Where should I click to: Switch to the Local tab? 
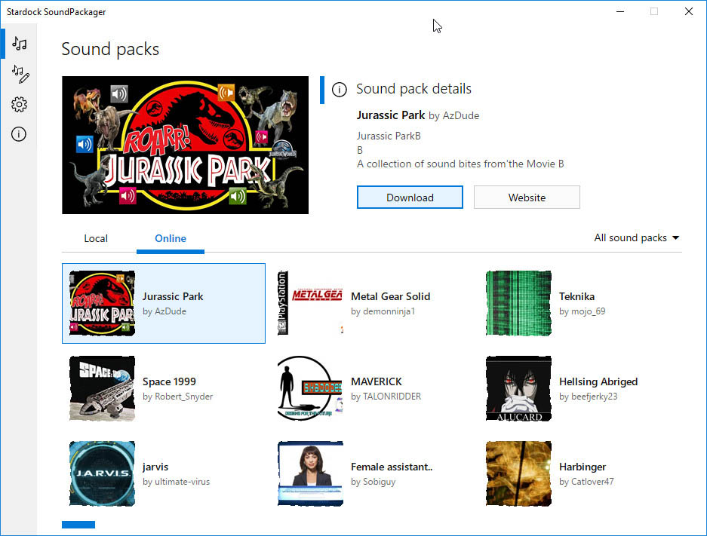coord(96,238)
